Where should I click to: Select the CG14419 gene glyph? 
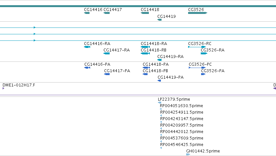click(160, 20)
